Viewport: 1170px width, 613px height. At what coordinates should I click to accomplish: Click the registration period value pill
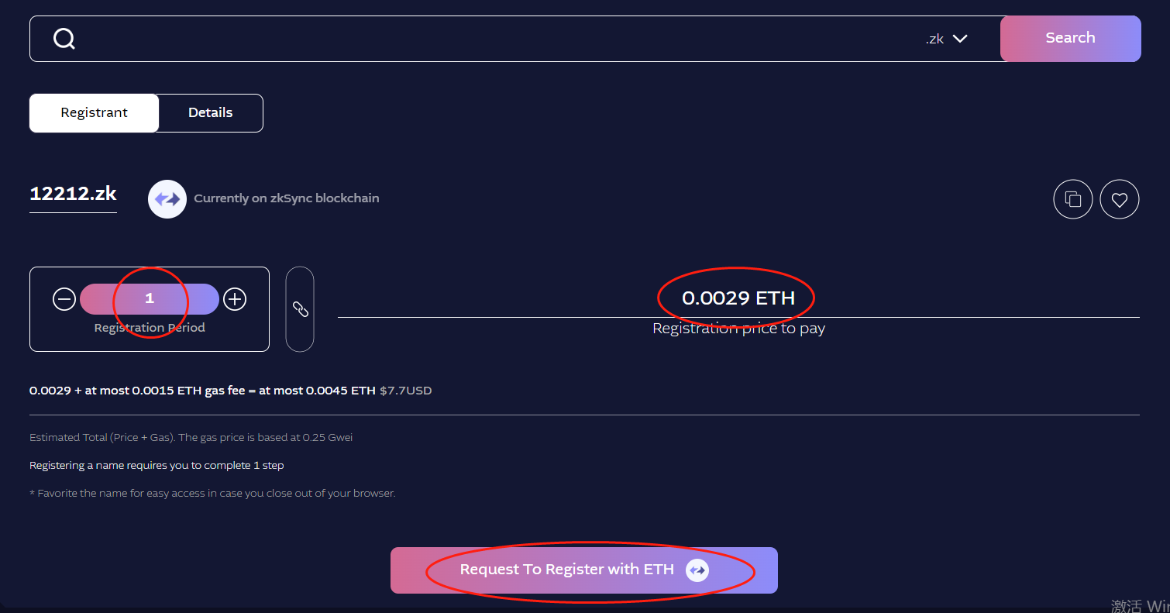coord(150,299)
